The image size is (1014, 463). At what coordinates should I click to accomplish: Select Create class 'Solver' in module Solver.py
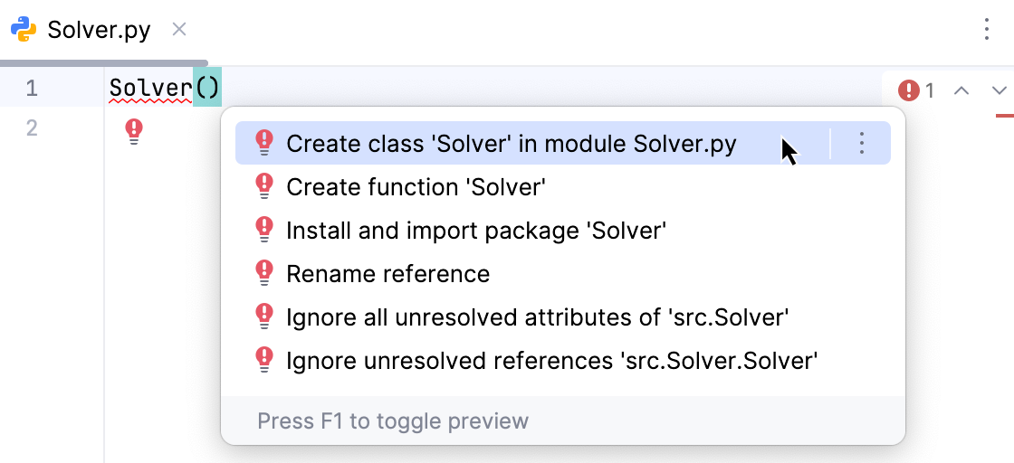(x=511, y=143)
